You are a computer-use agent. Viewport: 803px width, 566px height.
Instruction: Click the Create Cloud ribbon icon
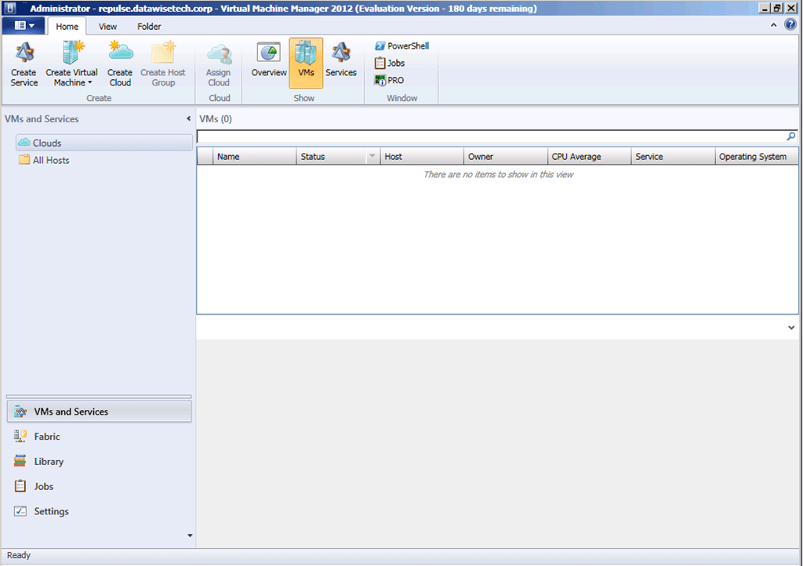[120, 64]
